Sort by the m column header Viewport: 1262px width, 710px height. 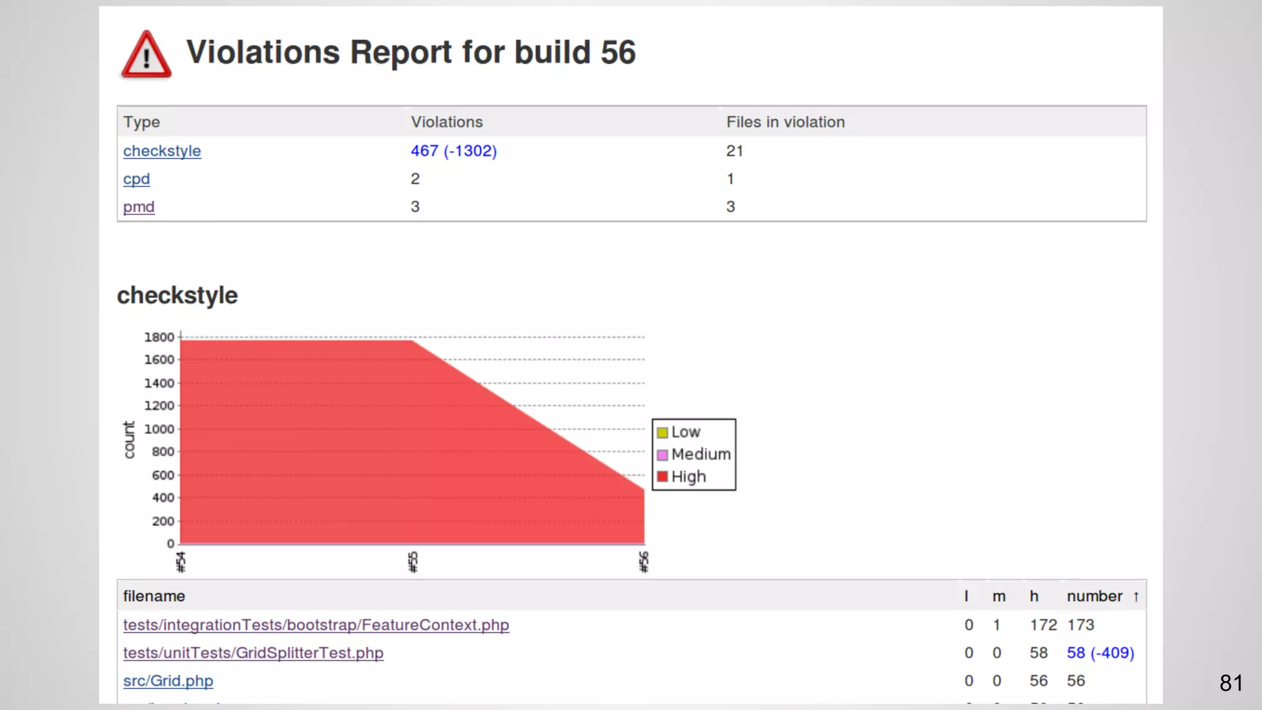pos(999,597)
